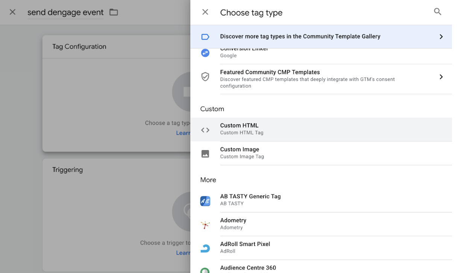The image size is (458, 273).
Task: Click the Triggering card heading
Action: pyautogui.click(x=68, y=170)
